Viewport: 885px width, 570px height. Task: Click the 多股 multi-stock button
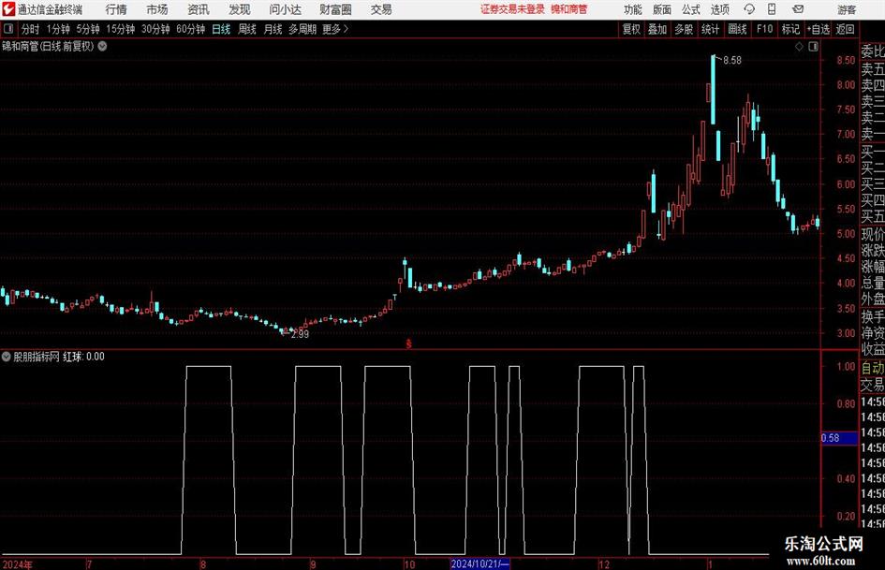[684, 29]
